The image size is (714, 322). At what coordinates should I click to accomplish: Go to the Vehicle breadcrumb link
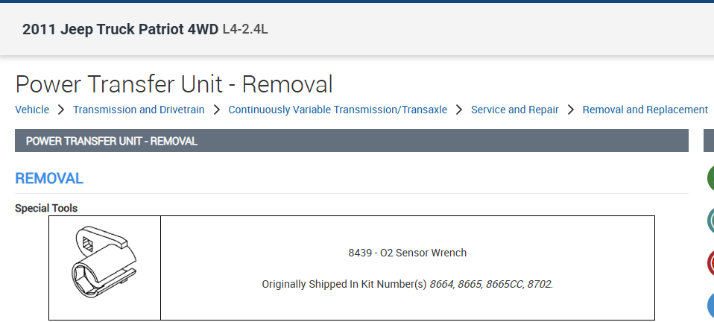click(x=32, y=110)
